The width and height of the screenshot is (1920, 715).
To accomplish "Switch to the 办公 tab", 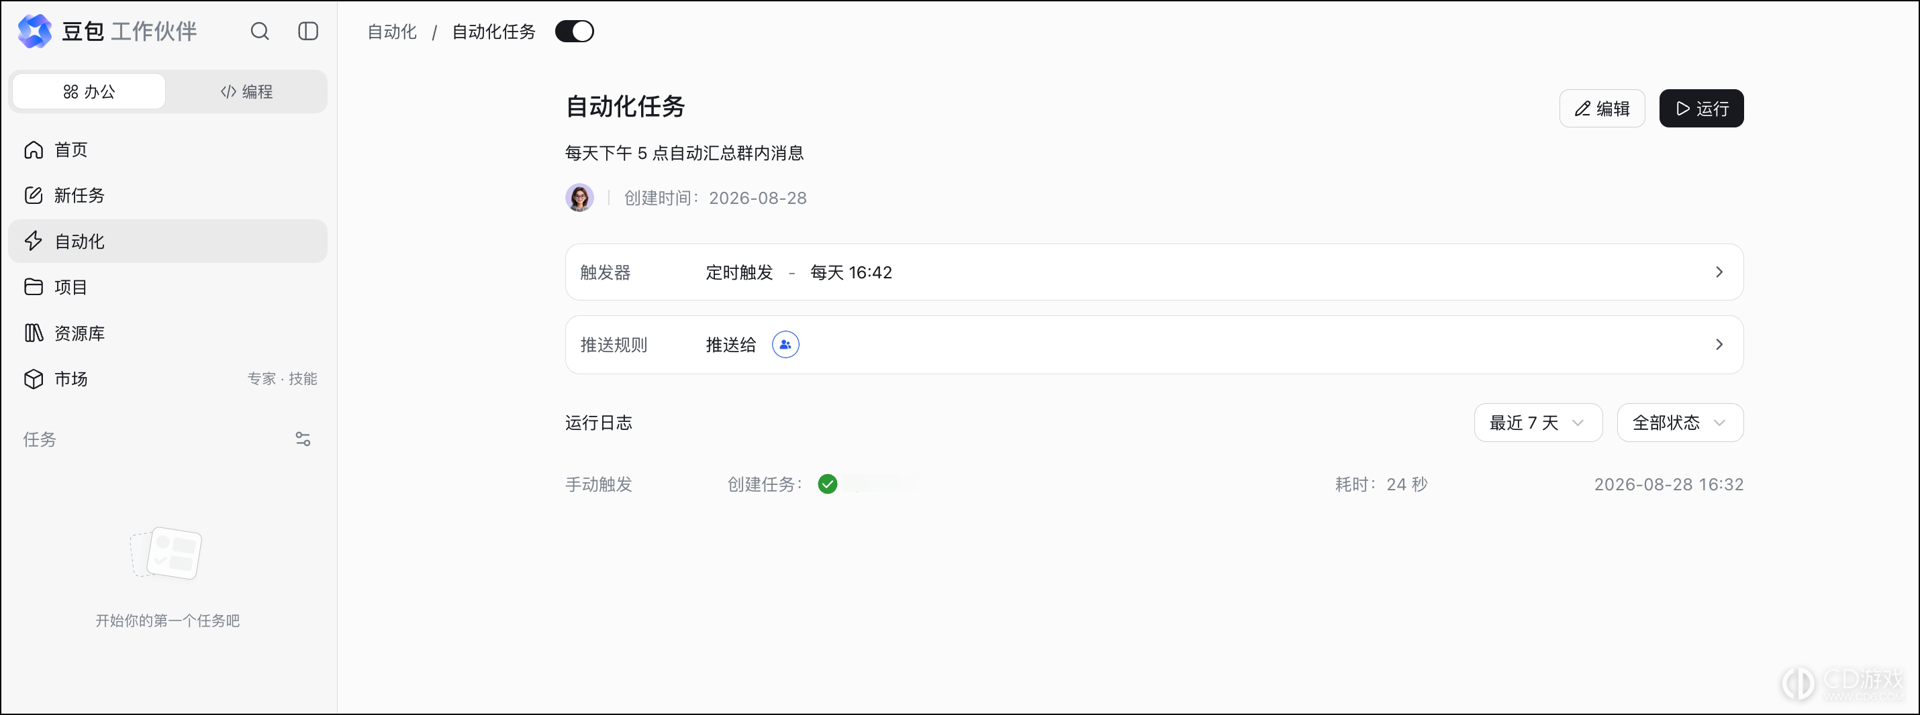I will pyautogui.click(x=89, y=92).
